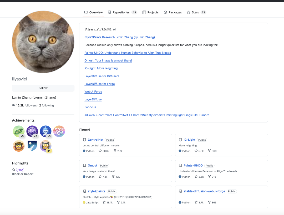Click the repo icon beside IC-Light
This screenshot has height=215, width=284.
[x=180, y=140]
